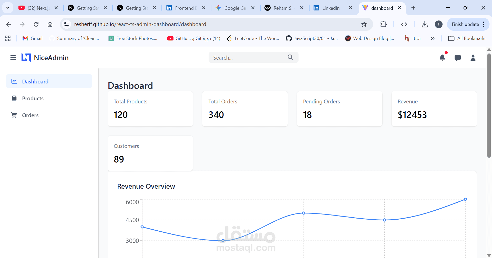Click the Pending Orders value 18
The height and width of the screenshot is (258, 492).
307,115
